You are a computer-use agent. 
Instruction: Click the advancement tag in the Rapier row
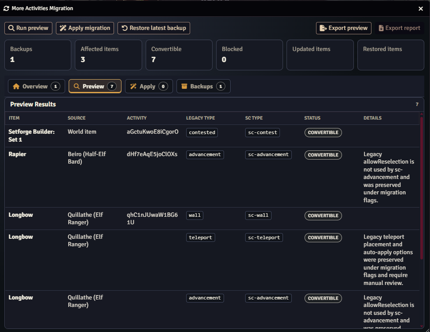coord(205,154)
